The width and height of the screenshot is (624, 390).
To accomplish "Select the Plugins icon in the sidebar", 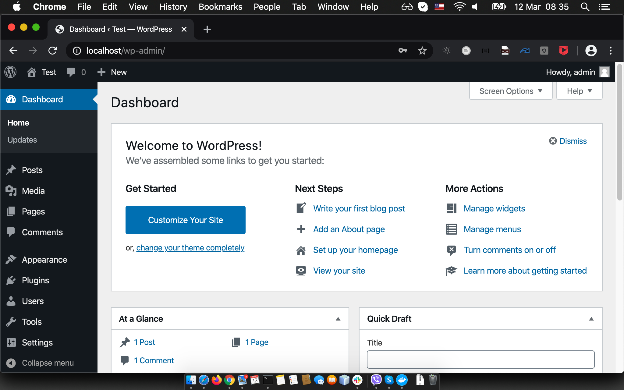I will click(11, 280).
